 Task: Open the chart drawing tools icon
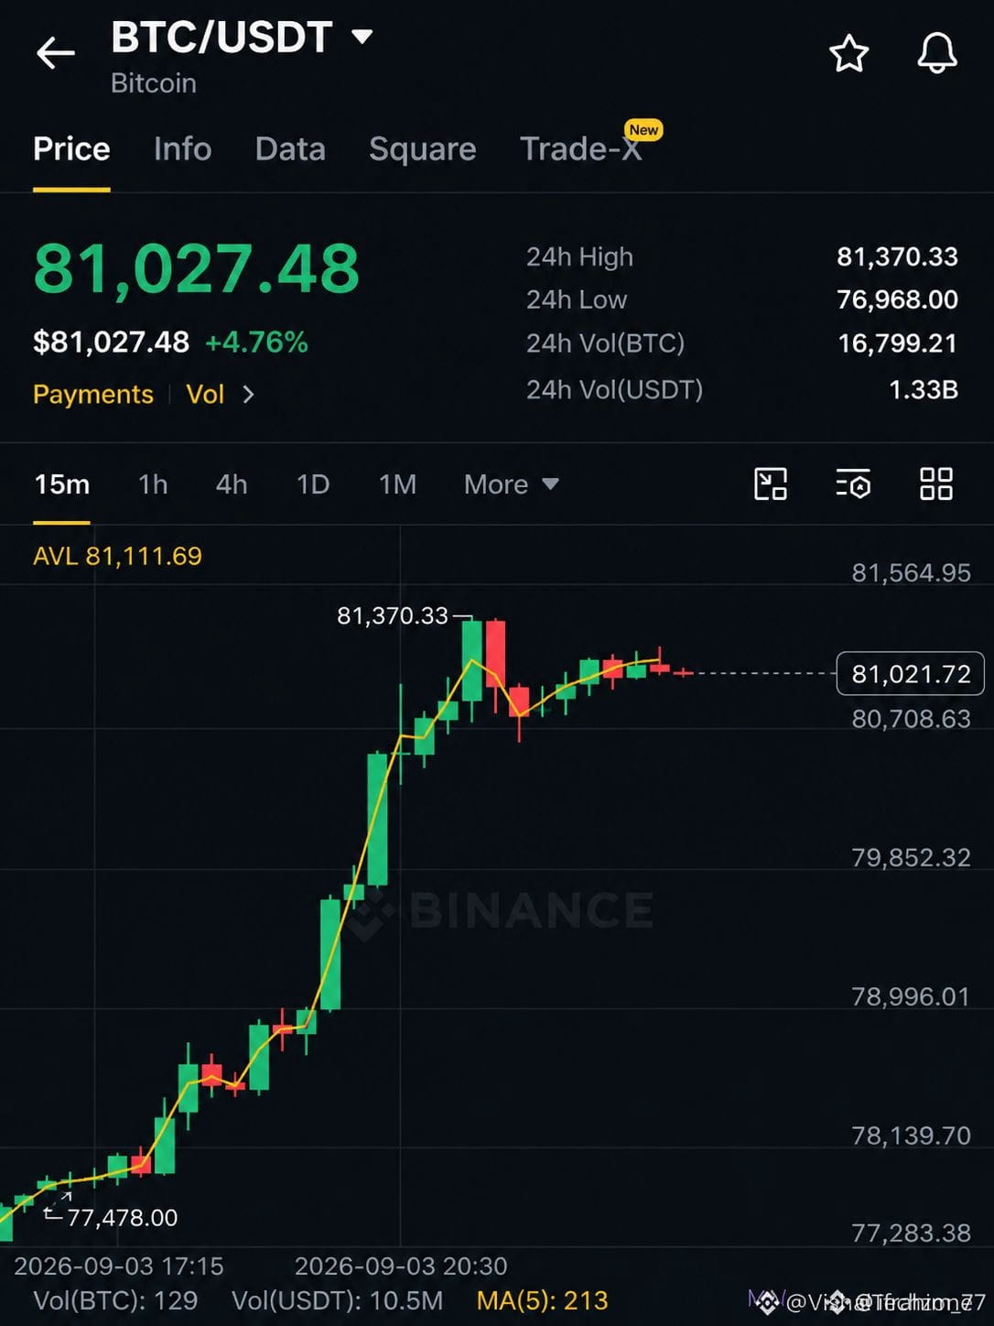pos(771,484)
